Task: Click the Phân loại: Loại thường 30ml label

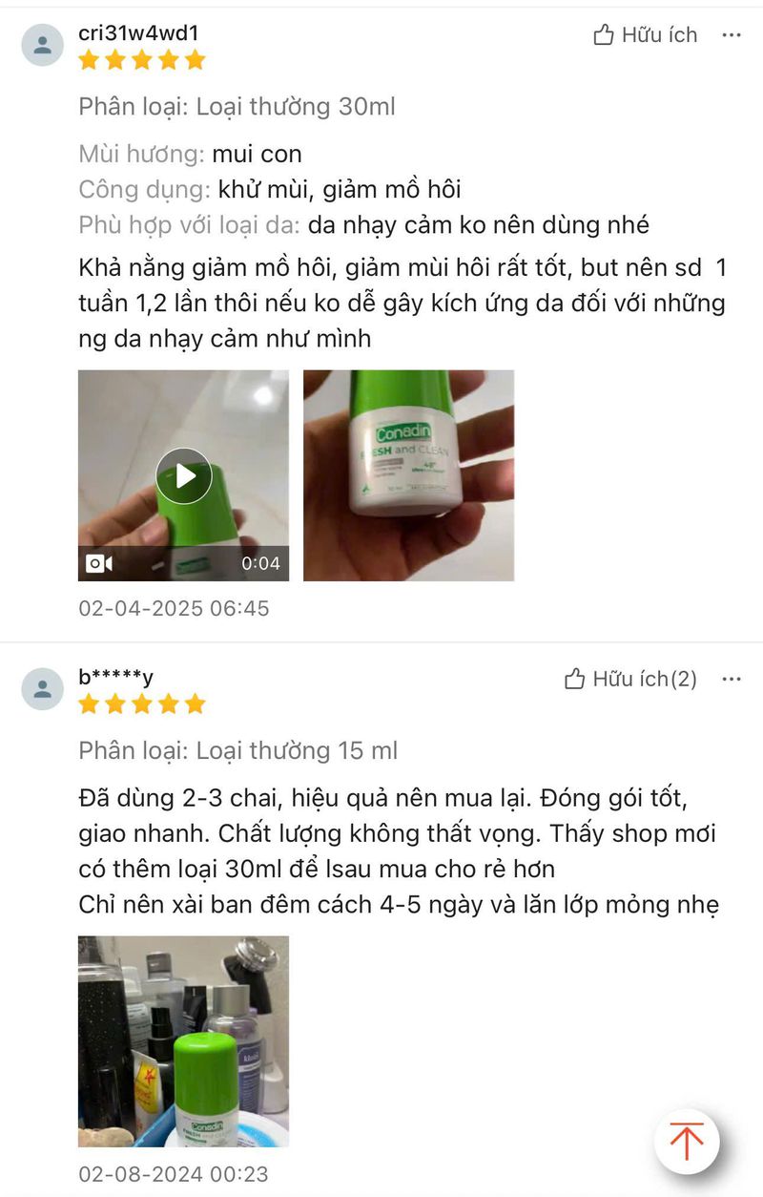Action: click(x=237, y=107)
